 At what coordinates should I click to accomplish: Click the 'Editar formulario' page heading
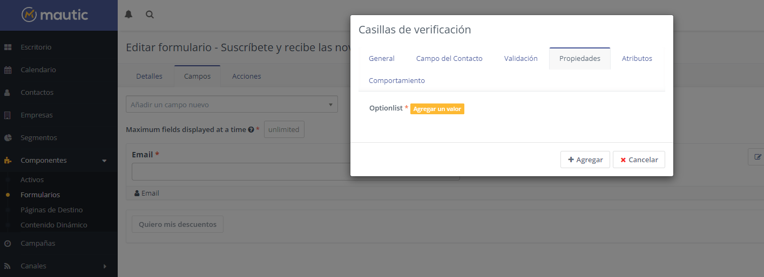coord(238,47)
